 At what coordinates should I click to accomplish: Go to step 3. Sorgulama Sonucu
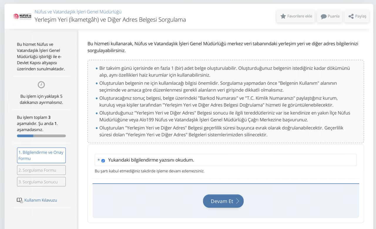click(x=41, y=182)
